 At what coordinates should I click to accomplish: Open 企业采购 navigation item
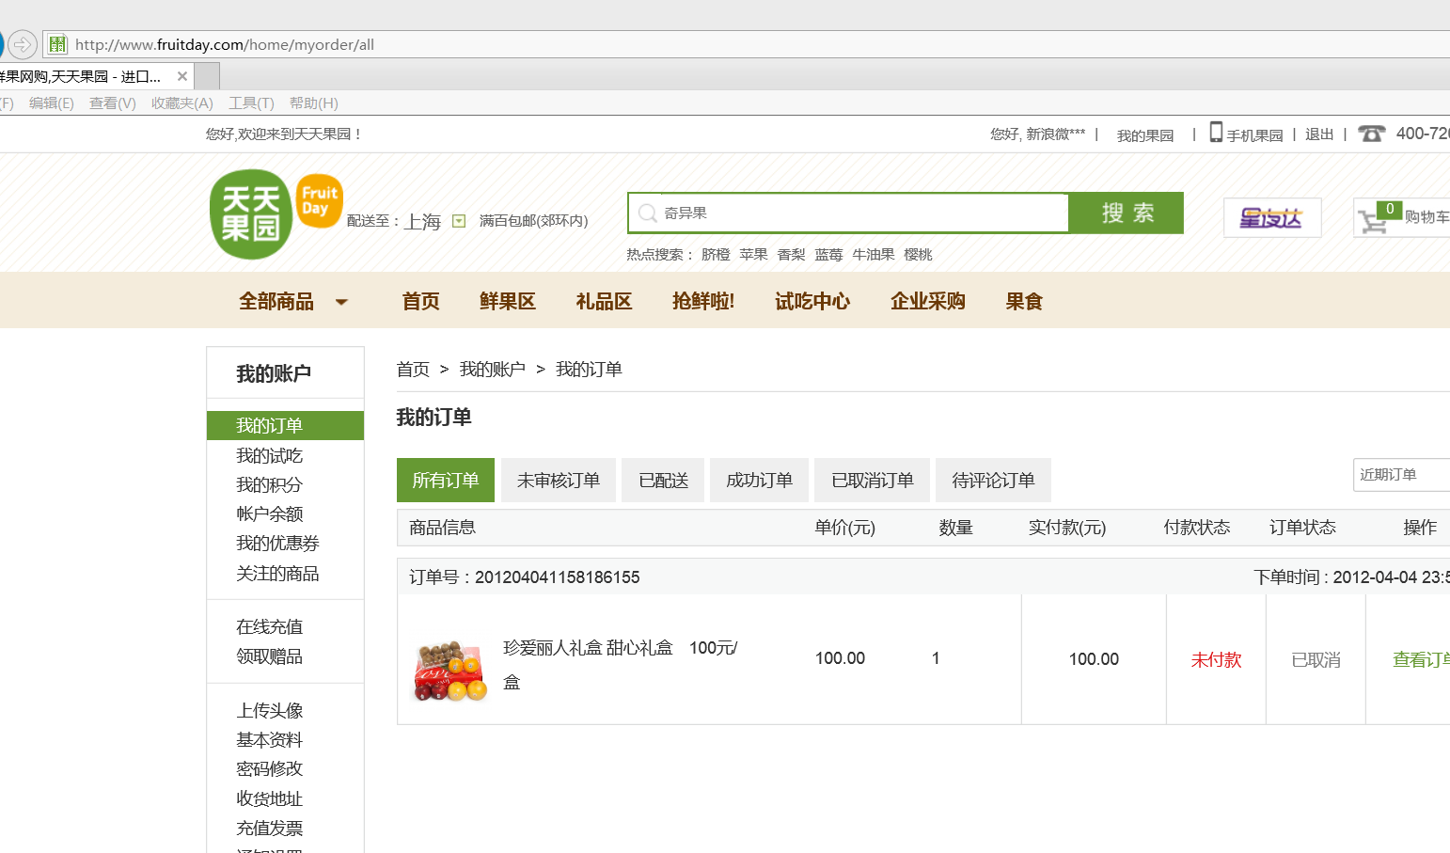click(928, 302)
